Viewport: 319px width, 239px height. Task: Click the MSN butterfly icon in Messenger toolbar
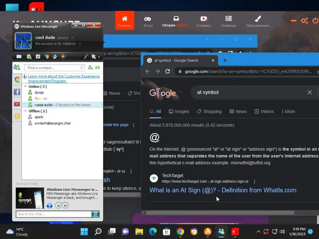47,57
